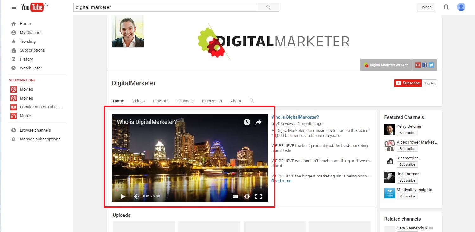Open the Who is DigitalMarketer? title link

[x=295, y=117]
